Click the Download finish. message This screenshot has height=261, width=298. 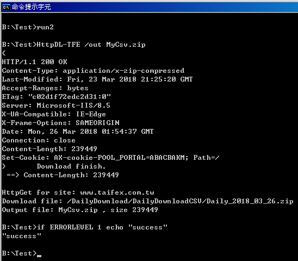(71, 166)
